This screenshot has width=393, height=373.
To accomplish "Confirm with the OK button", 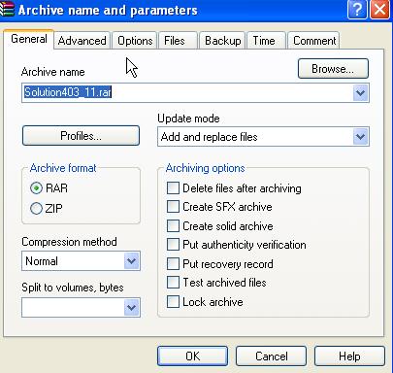I will pos(193,356).
